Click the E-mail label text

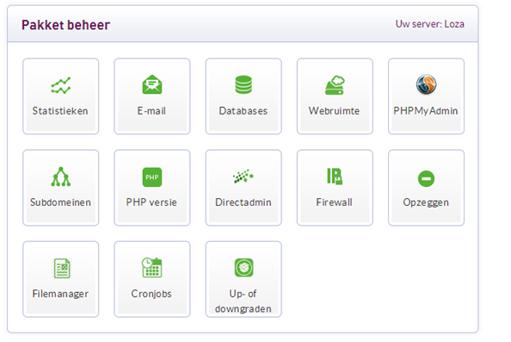[x=151, y=111]
